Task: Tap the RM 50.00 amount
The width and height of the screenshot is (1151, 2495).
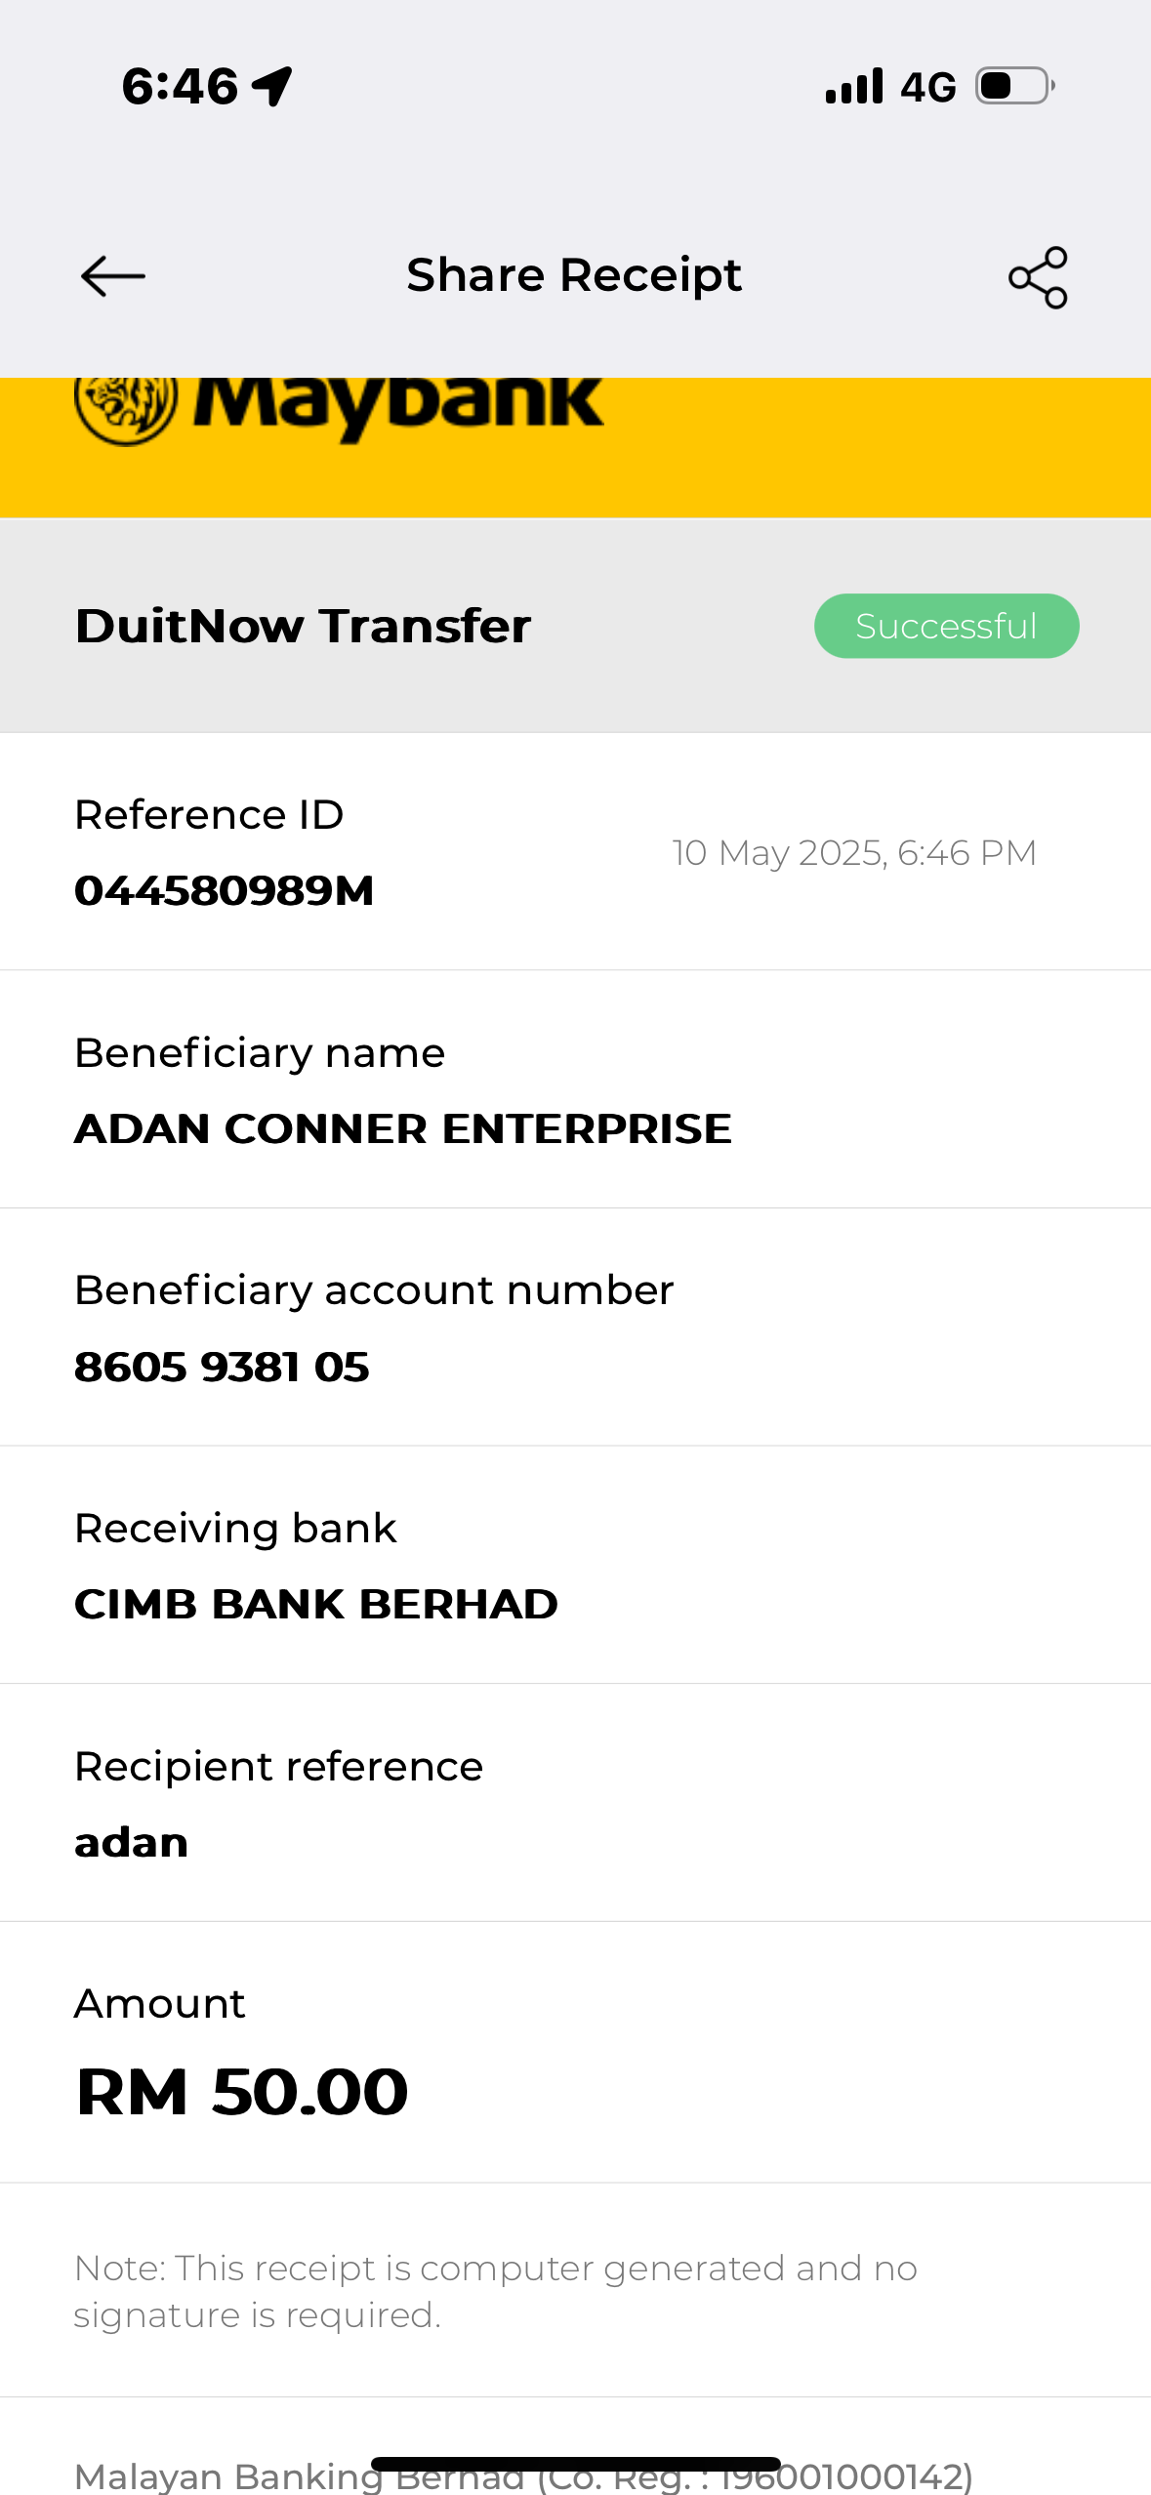Action: (x=242, y=2091)
